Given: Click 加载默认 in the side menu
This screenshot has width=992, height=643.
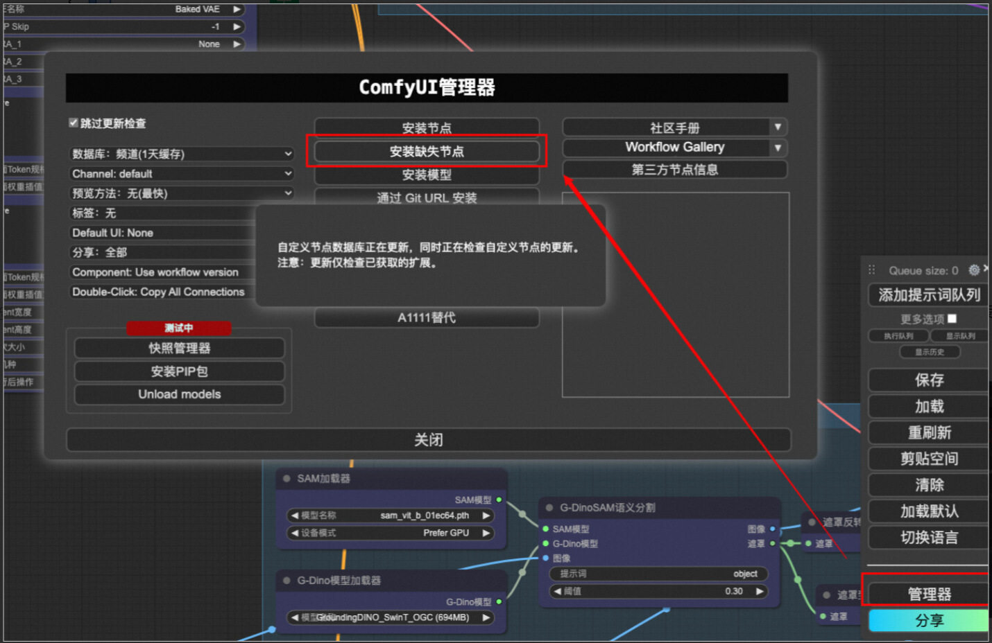Looking at the screenshot, I should click(x=929, y=511).
